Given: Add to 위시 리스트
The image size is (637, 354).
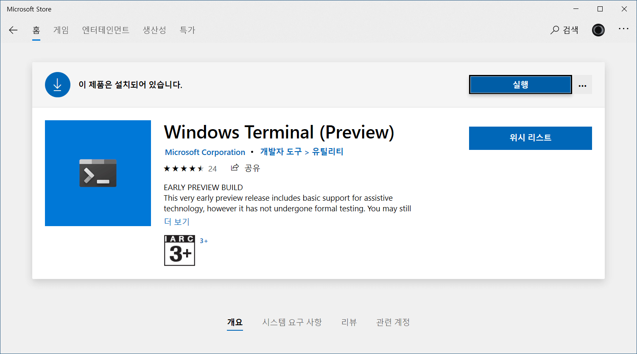Looking at the screenshot, I should click(530, 138).
